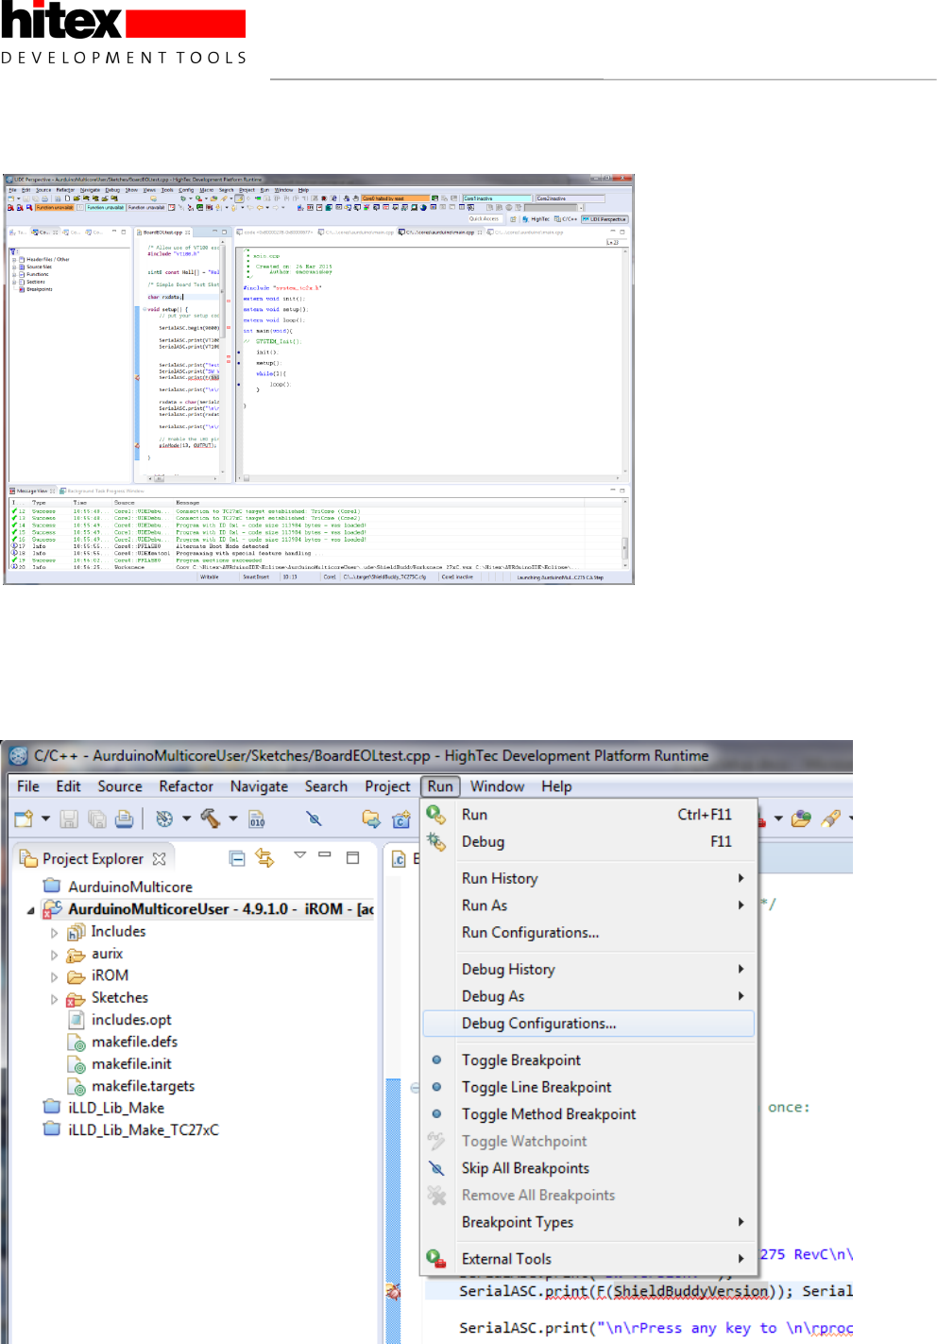Viewport: 937px width, 1344px height.
Task: Choose Toggle Method Breakpoint entry
Action: (x=589, y=1114)
